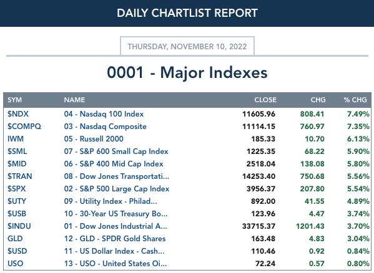Select the $TRAN symbol link
Image resolution: width=374 pixels, height=273 pixels.
point(19,176)
